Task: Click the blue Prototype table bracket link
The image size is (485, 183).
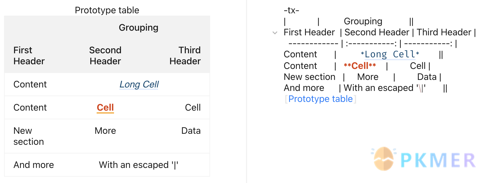Action: point(320,99)
